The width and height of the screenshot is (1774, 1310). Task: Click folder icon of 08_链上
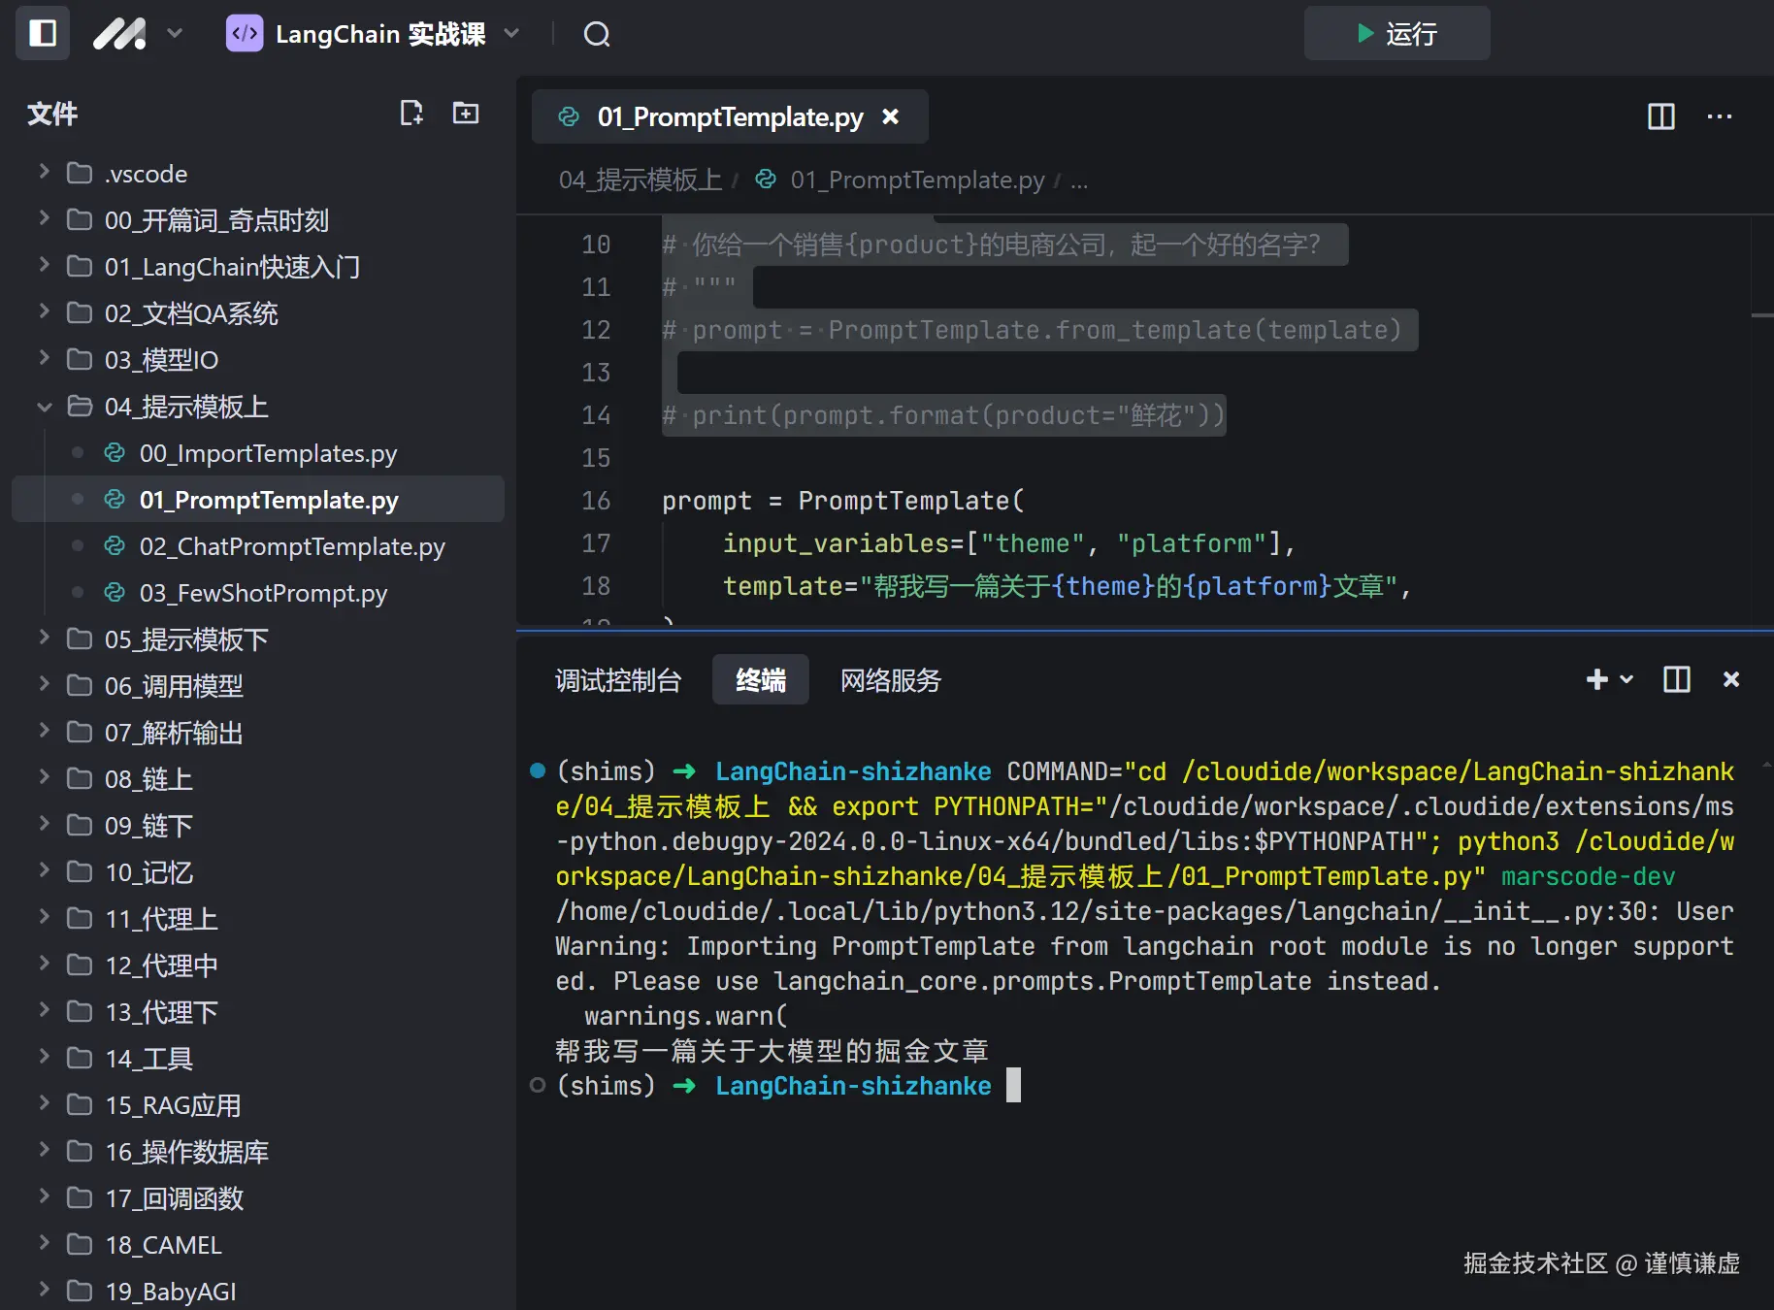pos(80,779)
